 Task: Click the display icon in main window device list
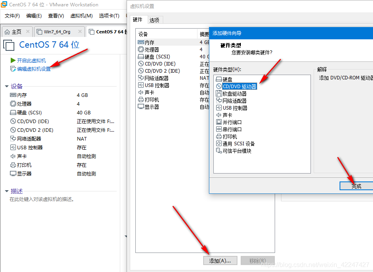tap(13, 174)
